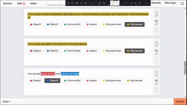187x105 pixels.
Task: Open the İletiler tab
Action: 34,3
